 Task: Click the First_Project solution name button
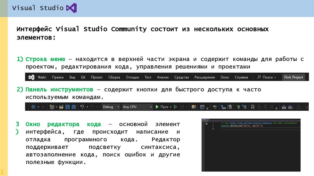[293, 77]
